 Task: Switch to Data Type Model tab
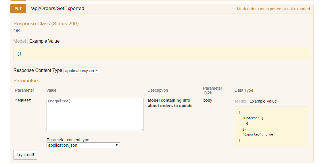tap(240, 101)
